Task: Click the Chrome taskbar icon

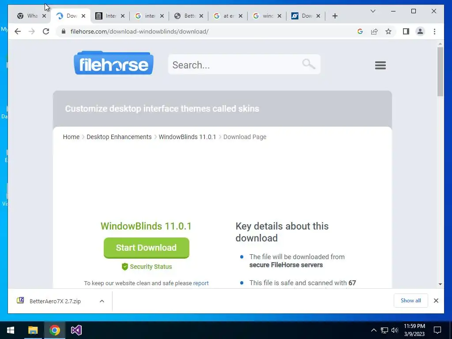Action: (x=54, y=330)
